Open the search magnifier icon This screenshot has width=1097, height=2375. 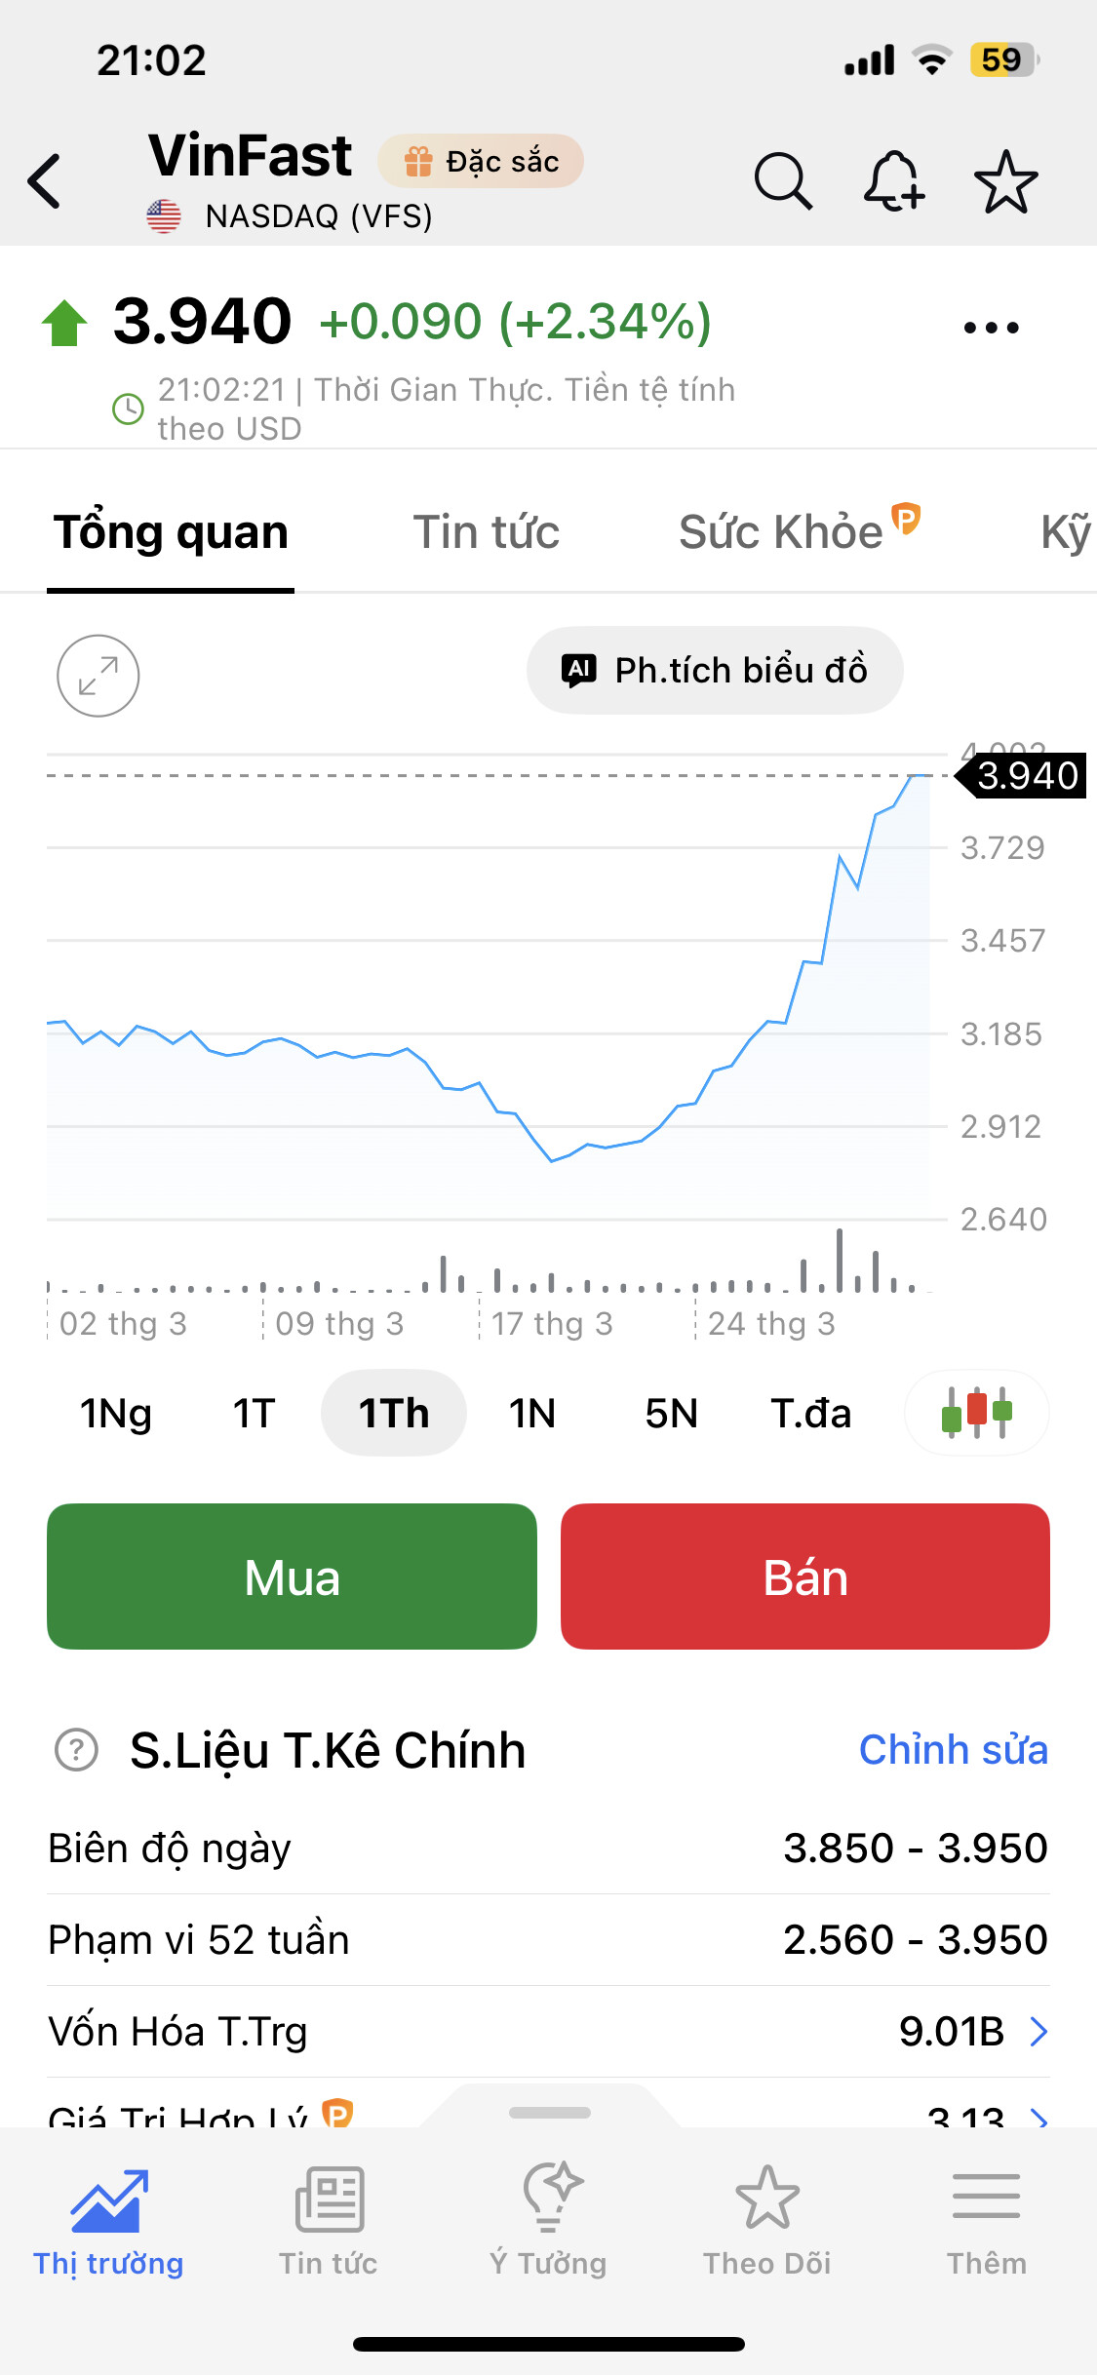(782, 181)
